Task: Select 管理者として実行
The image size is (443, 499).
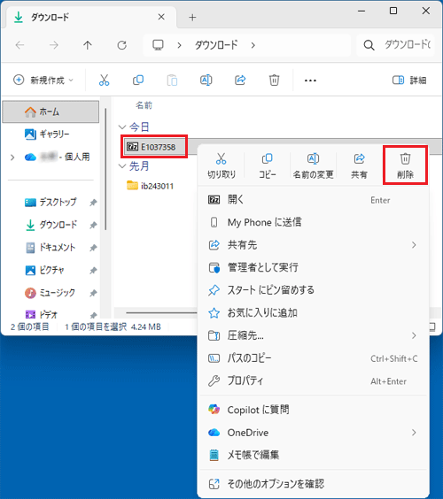Action: pyautogui.click(x=313, y=267)
